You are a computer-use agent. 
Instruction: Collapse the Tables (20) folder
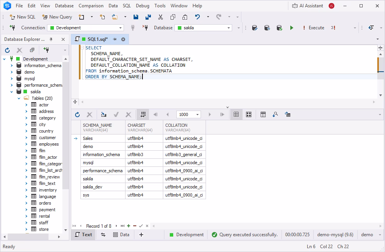pyautogui.click(x=19, y=98)
